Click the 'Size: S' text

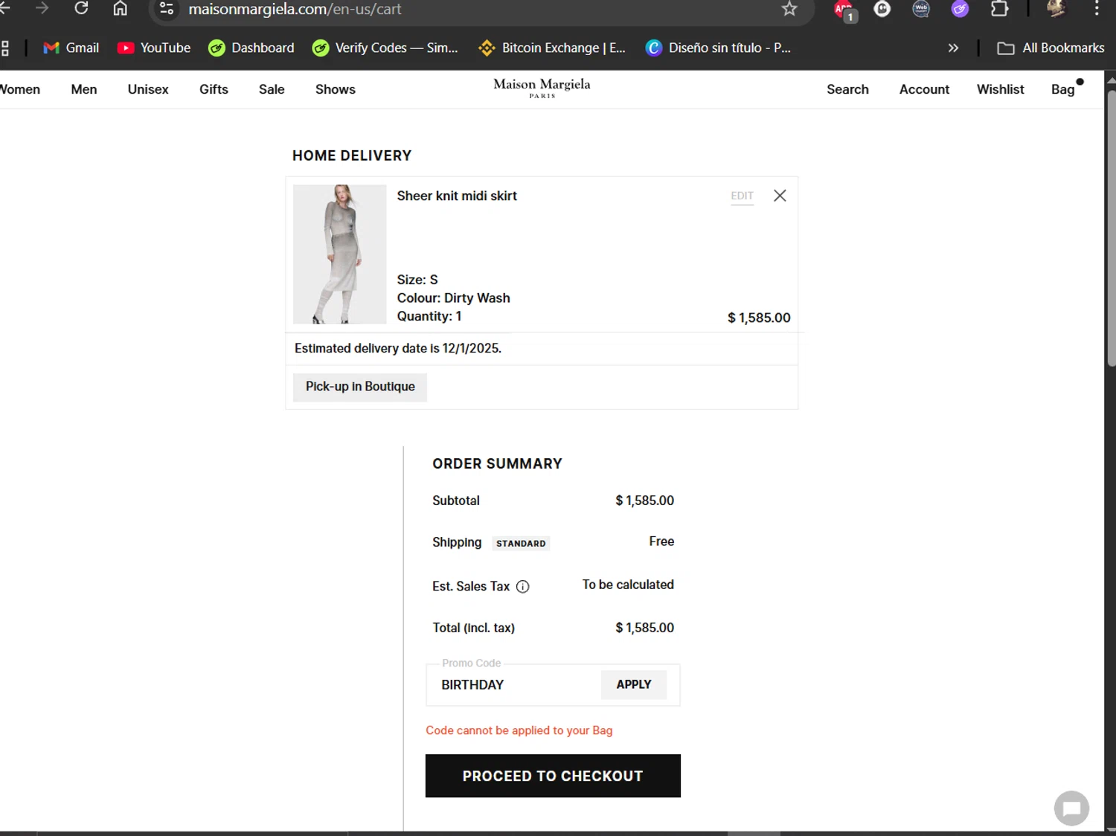pyautogui.click(x=417, y=280)
